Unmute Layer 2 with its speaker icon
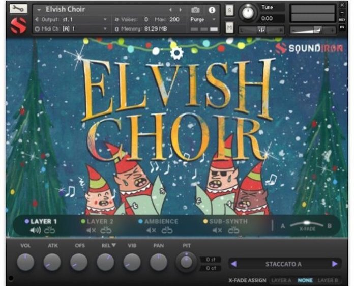354x286 pixels. [91, 230]
